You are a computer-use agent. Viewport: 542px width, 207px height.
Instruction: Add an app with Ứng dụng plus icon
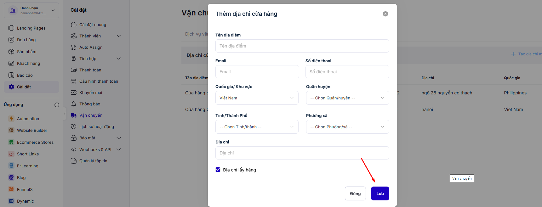point(57,105)
